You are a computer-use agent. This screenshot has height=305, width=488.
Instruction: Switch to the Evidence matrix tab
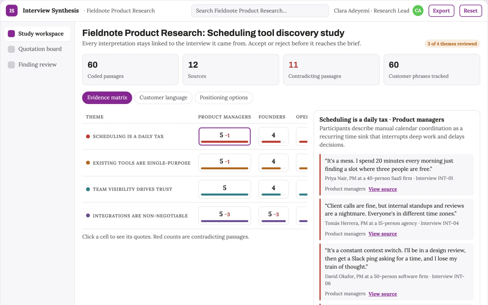point(107,98)
